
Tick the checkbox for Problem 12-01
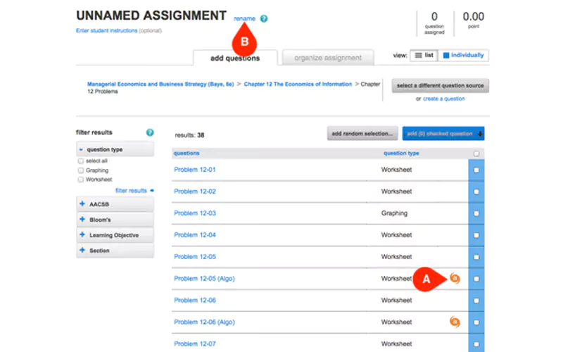coord(476,170)
